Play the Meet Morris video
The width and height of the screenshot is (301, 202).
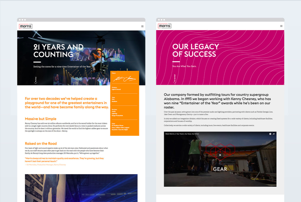pyautogui.click(x=220, y=155)
